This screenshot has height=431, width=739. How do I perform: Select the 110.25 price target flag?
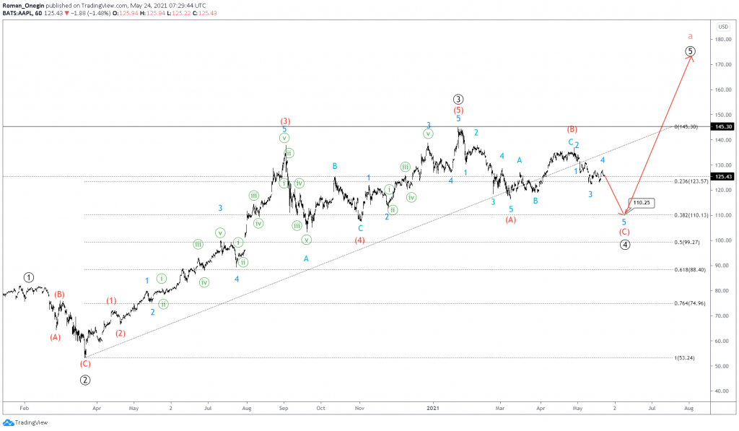(x=641, y=203)
